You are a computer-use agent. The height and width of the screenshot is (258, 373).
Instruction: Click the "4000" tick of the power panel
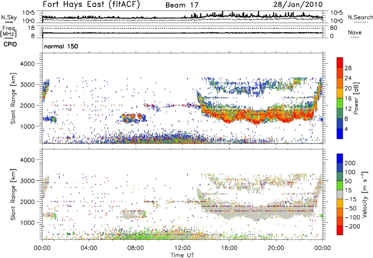point(27,64)
